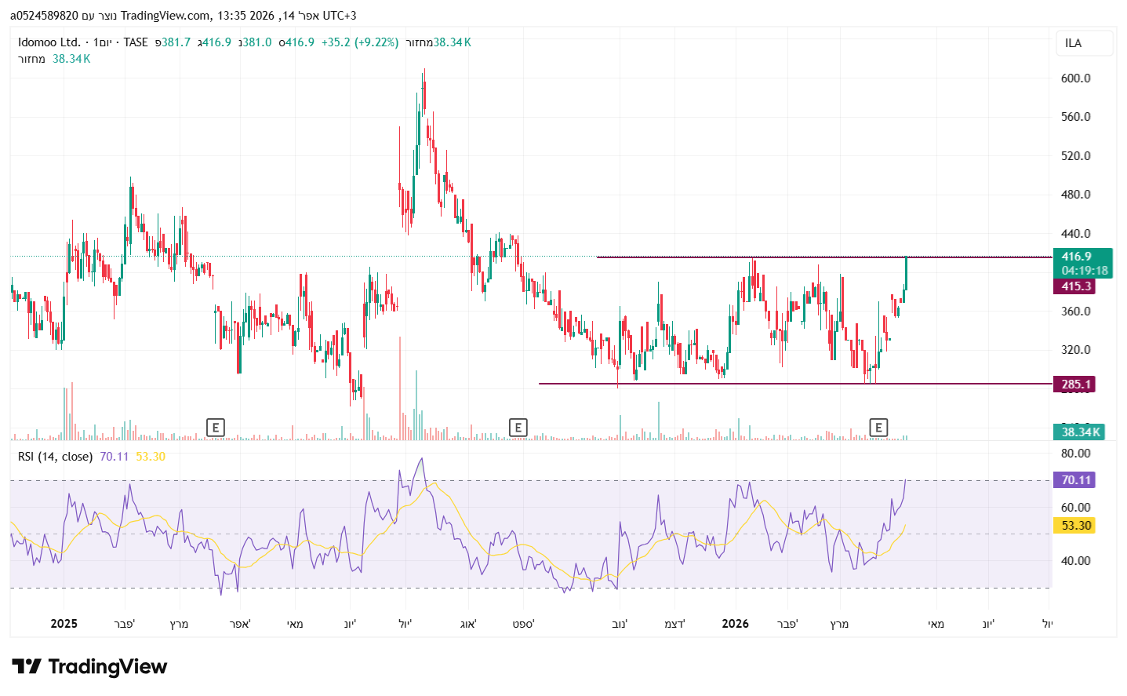Screen dimensions: 1127x696
Task: Click the 600.0 price scale label
Action: 1075,78
